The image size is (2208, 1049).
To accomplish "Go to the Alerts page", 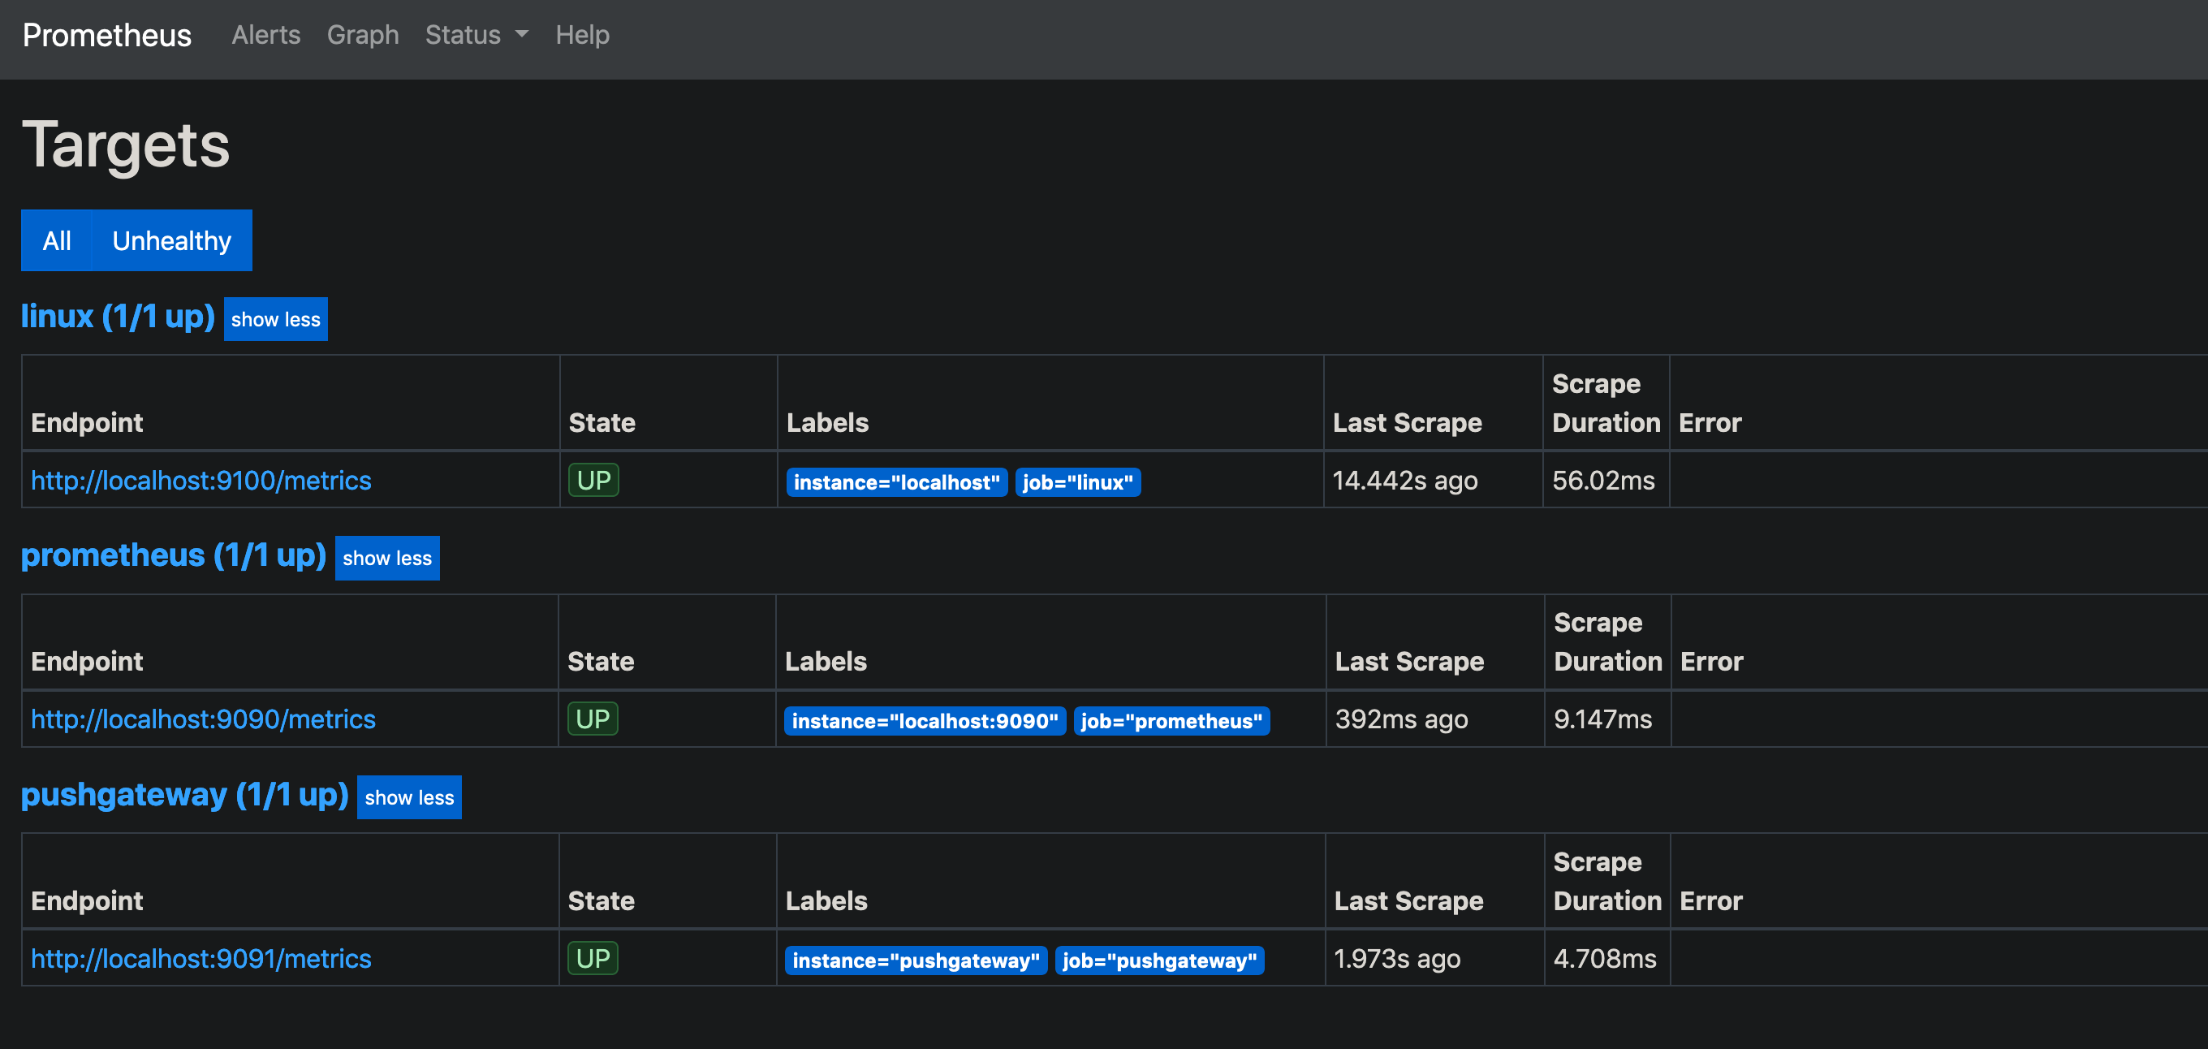I will pyautogui.click(x=265, y=35).
